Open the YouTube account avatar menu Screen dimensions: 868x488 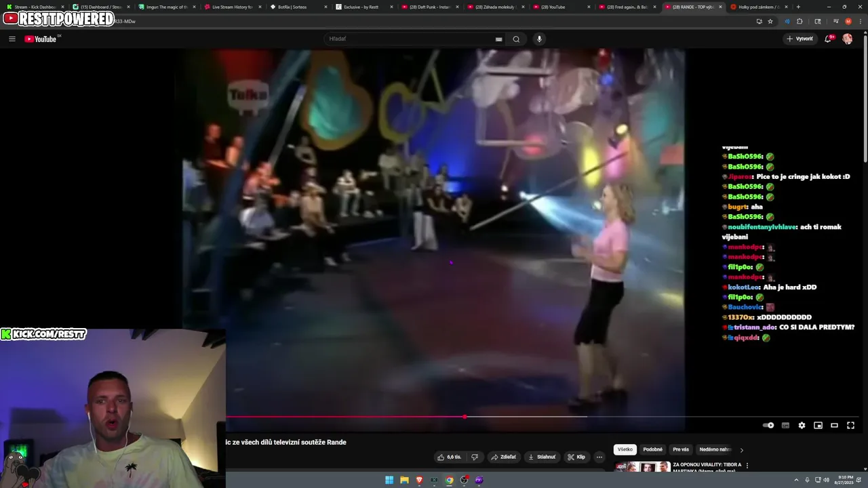(x=848, y=39)
